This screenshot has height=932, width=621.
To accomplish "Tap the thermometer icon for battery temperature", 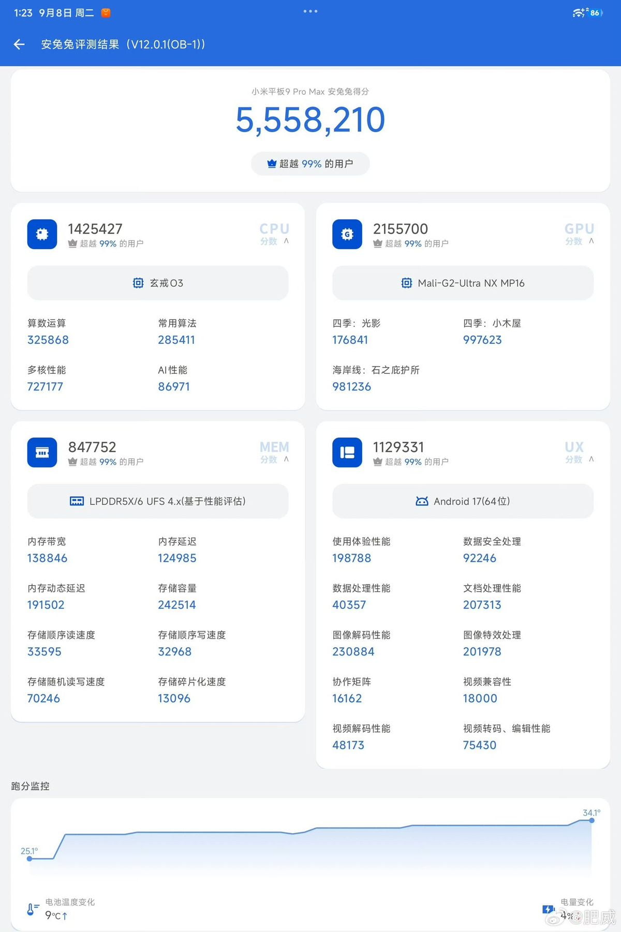I will pos(33,909).
